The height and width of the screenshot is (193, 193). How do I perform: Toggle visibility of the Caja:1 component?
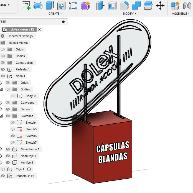(3, 169)
